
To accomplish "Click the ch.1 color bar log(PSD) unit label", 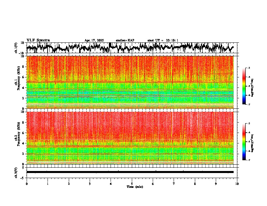I will point(253,88).
